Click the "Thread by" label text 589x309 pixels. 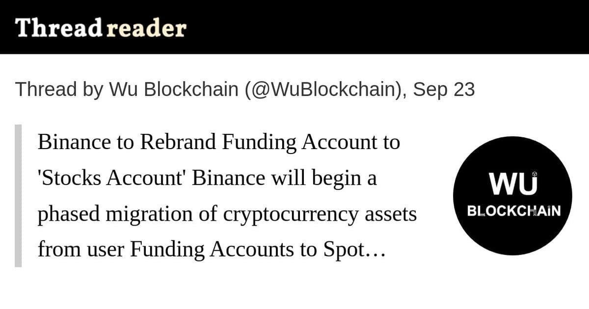point(59,90)
